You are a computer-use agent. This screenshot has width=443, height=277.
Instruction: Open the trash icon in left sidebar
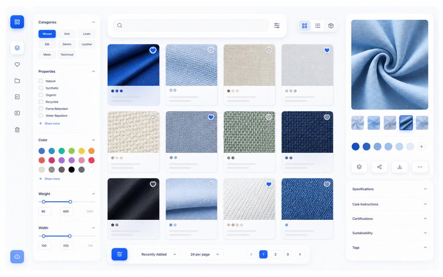tap(17, 130)
